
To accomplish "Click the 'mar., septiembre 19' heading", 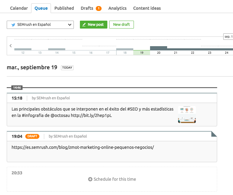I will [32, 67].
